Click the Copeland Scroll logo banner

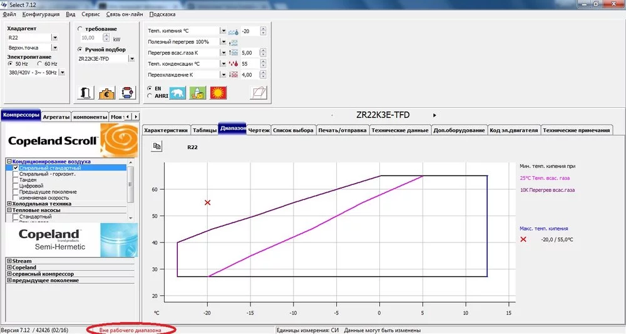(72, 140)
